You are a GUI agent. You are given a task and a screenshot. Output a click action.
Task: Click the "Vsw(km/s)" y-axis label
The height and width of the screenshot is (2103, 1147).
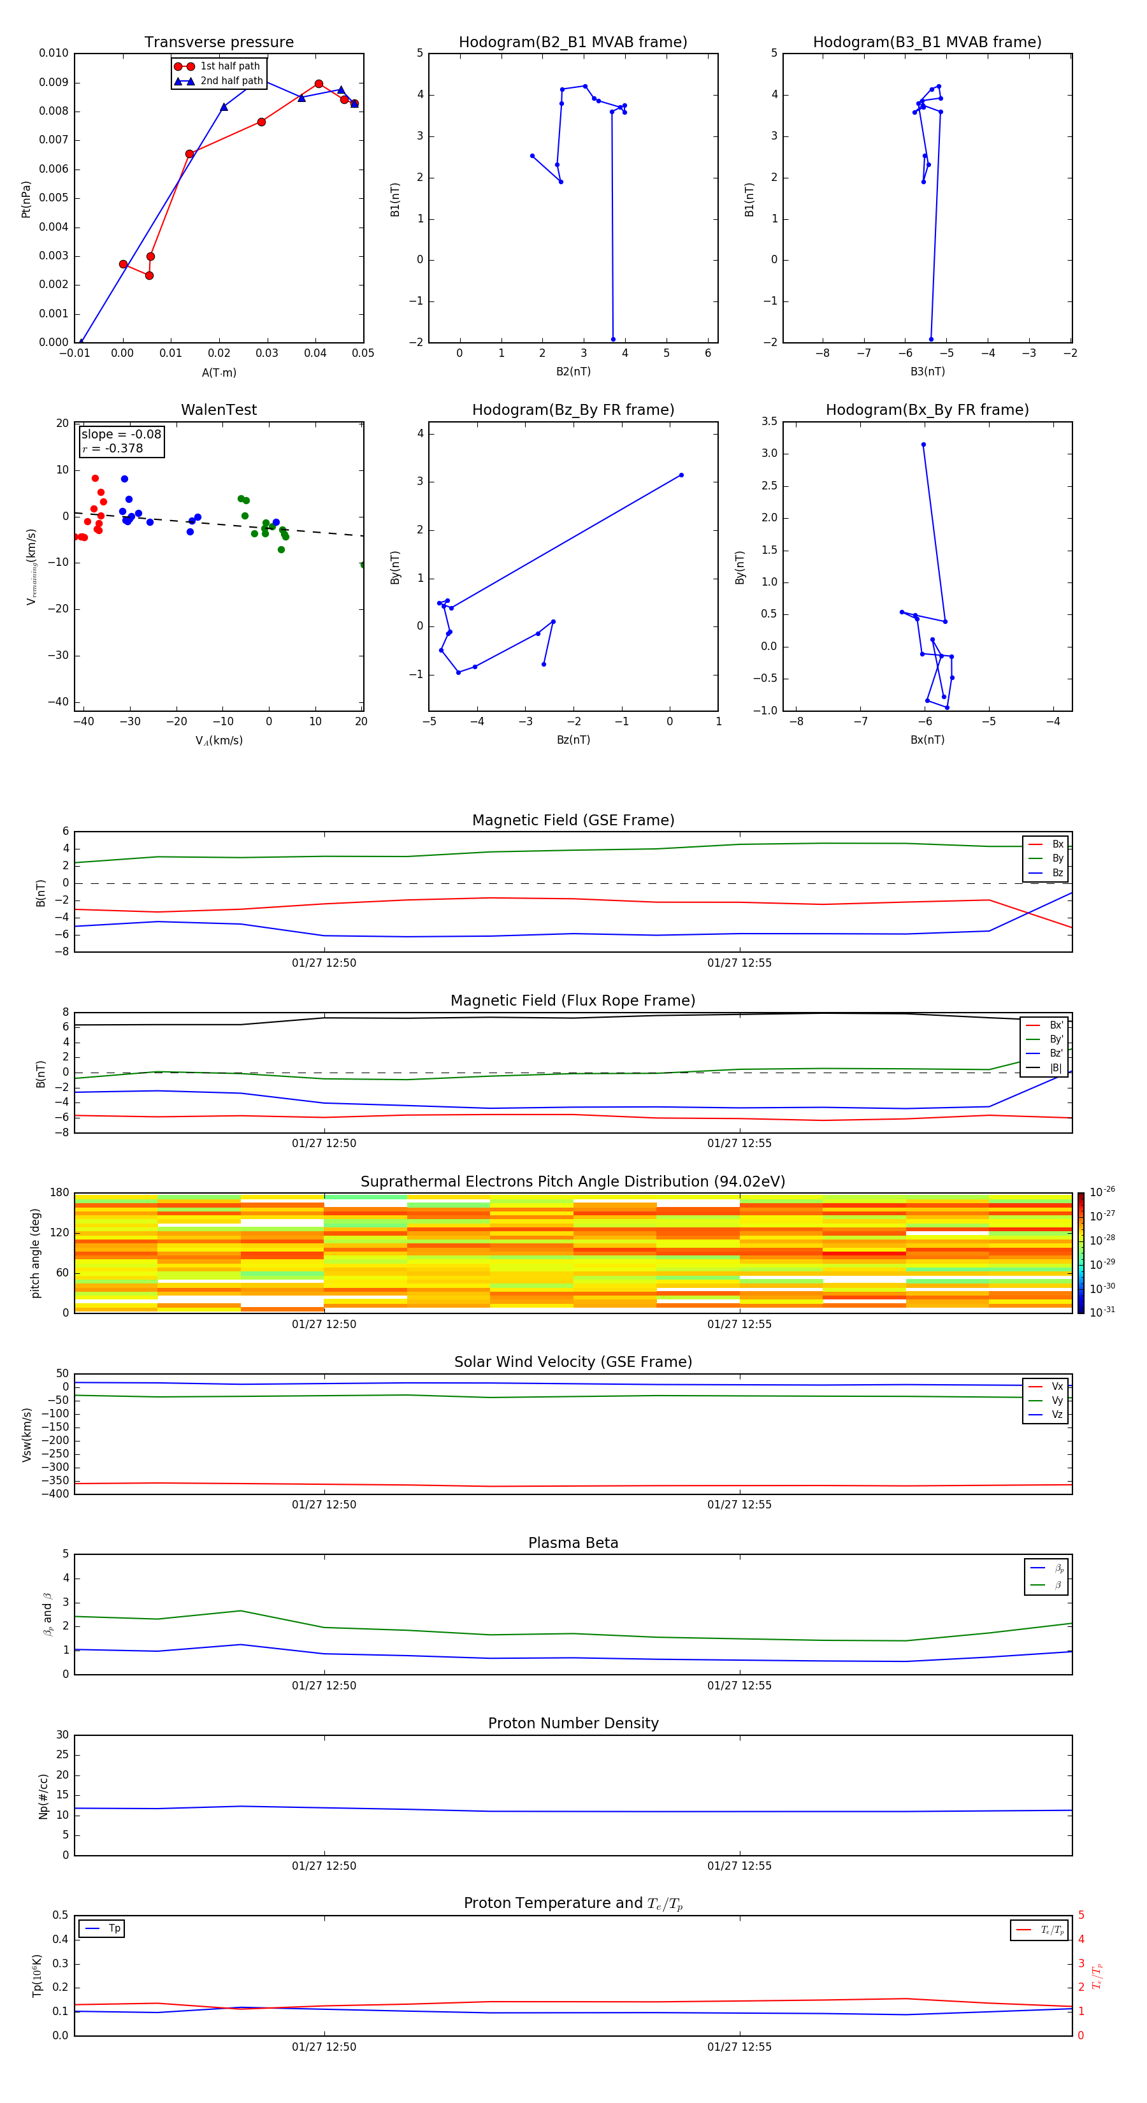pyautogui.click(x=27, y=1435)
